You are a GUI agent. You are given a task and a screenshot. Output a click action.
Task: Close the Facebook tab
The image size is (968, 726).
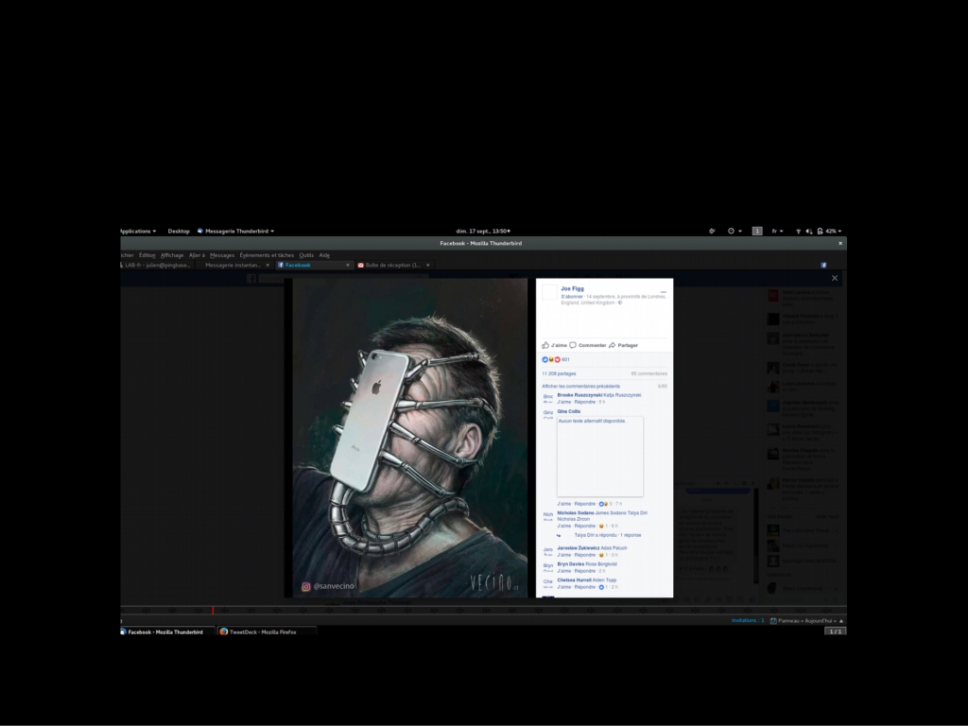coord(348,265)
